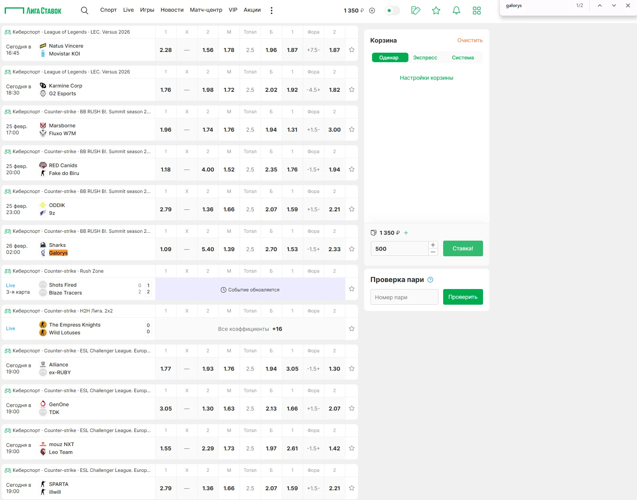This screenshot has height=500, width=637.
Task: Open the Live menu item
Action: tap(129, 10)
